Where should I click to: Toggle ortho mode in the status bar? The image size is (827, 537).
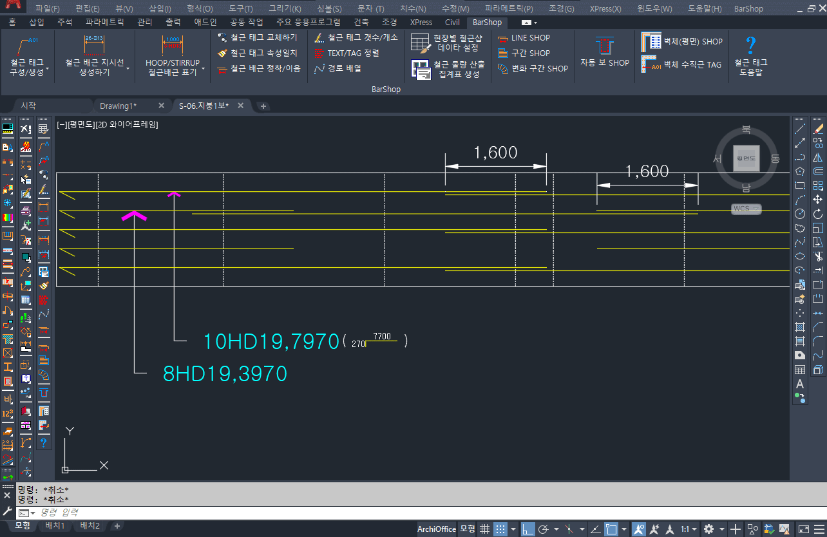coord(528,529)
